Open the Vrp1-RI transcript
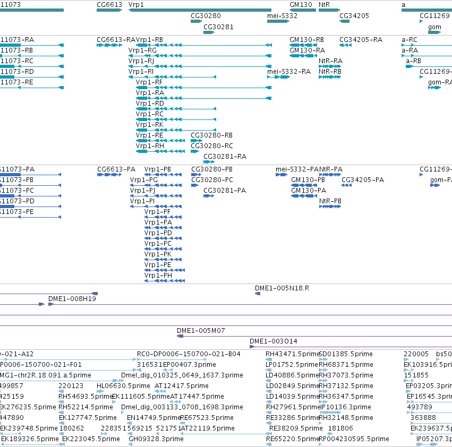 [x=173, y=77]
